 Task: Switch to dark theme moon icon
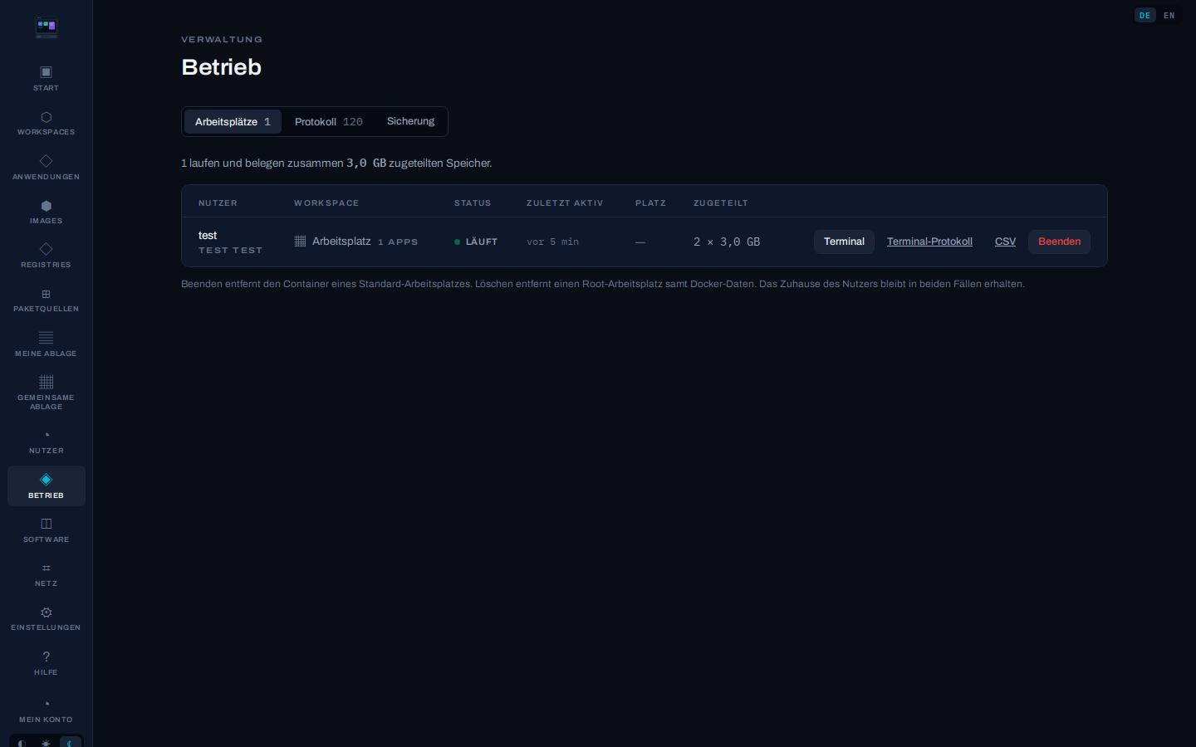[71, 744]
